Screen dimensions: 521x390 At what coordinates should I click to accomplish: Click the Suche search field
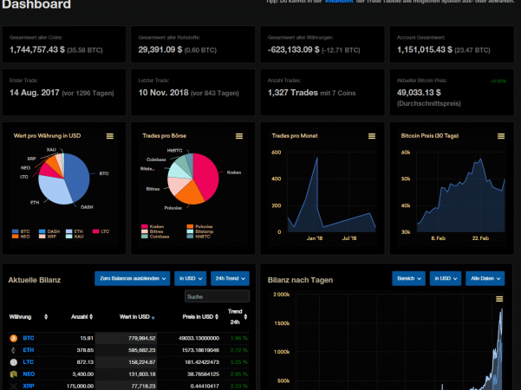click(217, 296)
